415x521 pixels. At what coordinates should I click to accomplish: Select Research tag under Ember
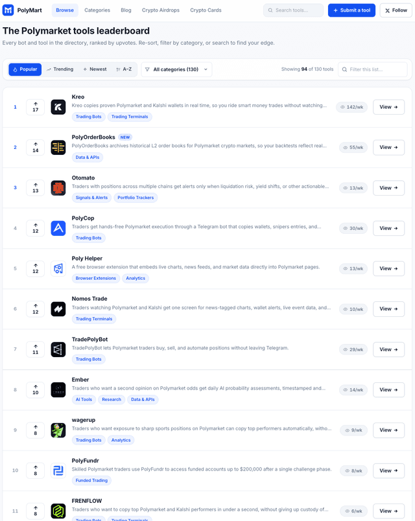[x=112, y=399]
